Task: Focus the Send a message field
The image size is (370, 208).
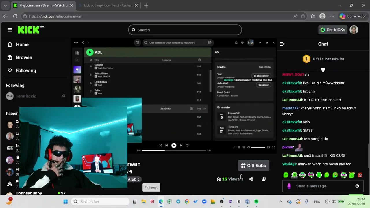Action: pos(323,186)
